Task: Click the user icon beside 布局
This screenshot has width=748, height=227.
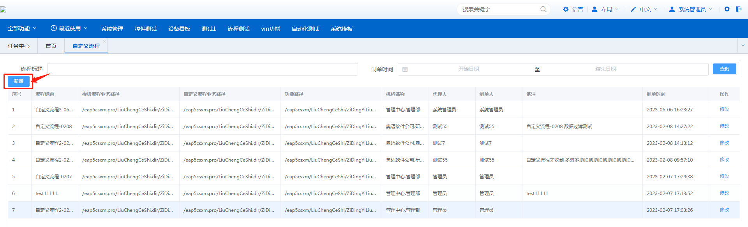Action: tap(595, 9)
